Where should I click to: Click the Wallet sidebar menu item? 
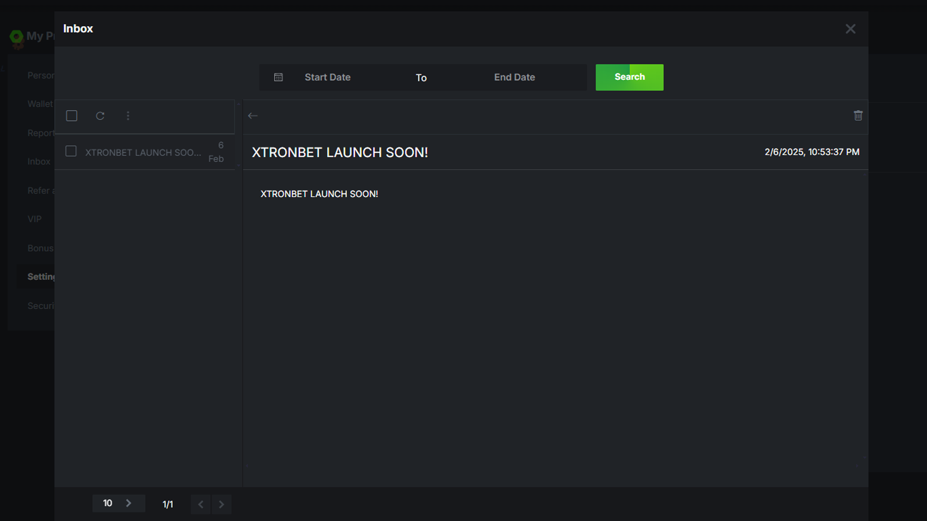coord(40,104)
